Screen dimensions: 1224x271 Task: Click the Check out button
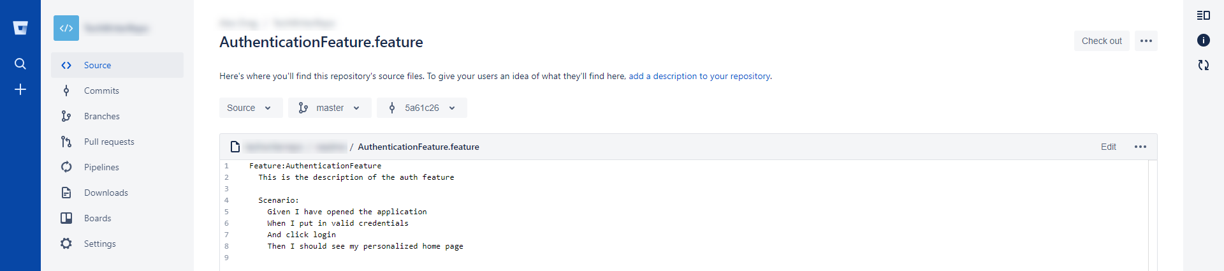(1101, 41)
